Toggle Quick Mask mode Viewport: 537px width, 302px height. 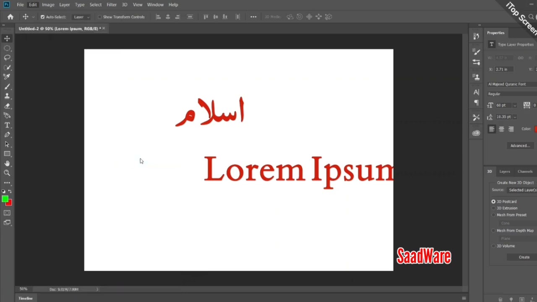coord(7,213)
